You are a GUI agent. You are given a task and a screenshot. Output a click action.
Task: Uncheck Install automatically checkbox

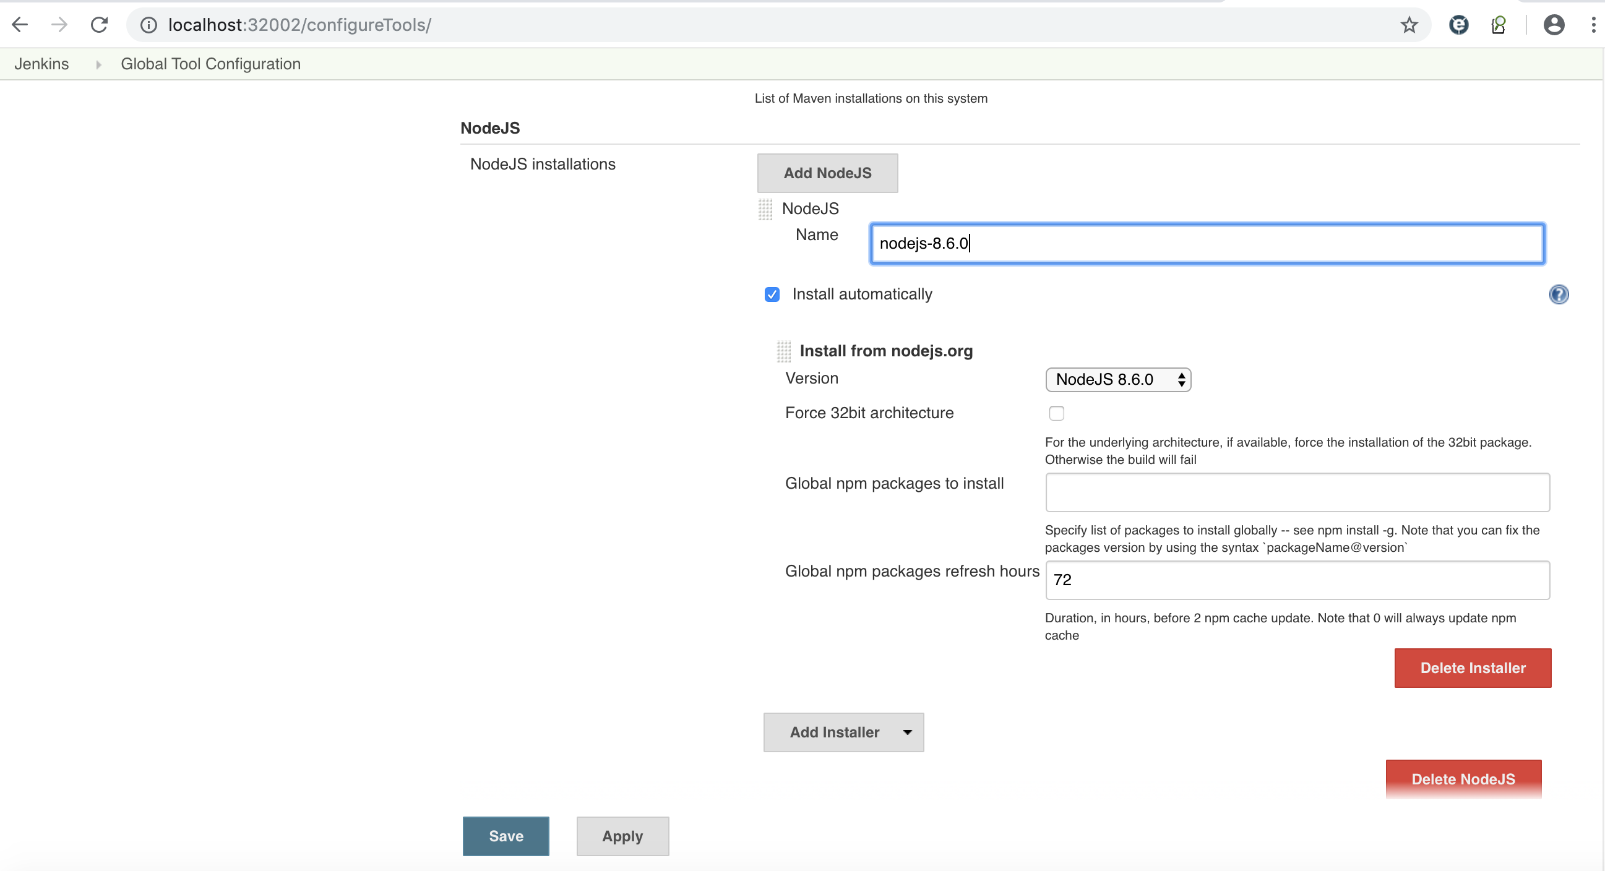point(772,294)
